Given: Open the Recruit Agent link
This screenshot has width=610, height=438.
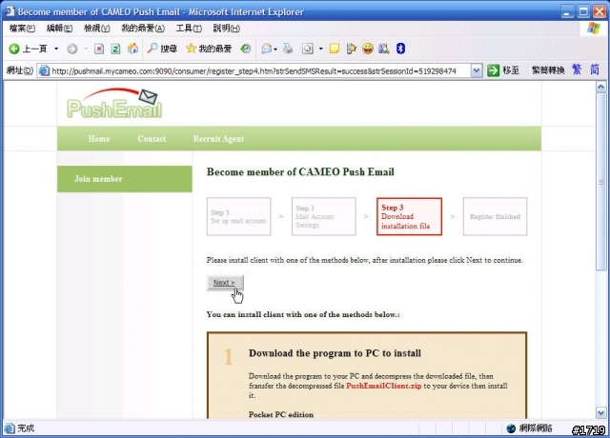Looking at the screenshot, I should click(x=218, y=139).
